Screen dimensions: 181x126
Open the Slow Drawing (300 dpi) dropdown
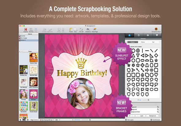click(47, 120)
